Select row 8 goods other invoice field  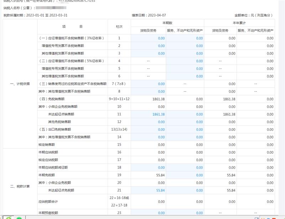148,92
